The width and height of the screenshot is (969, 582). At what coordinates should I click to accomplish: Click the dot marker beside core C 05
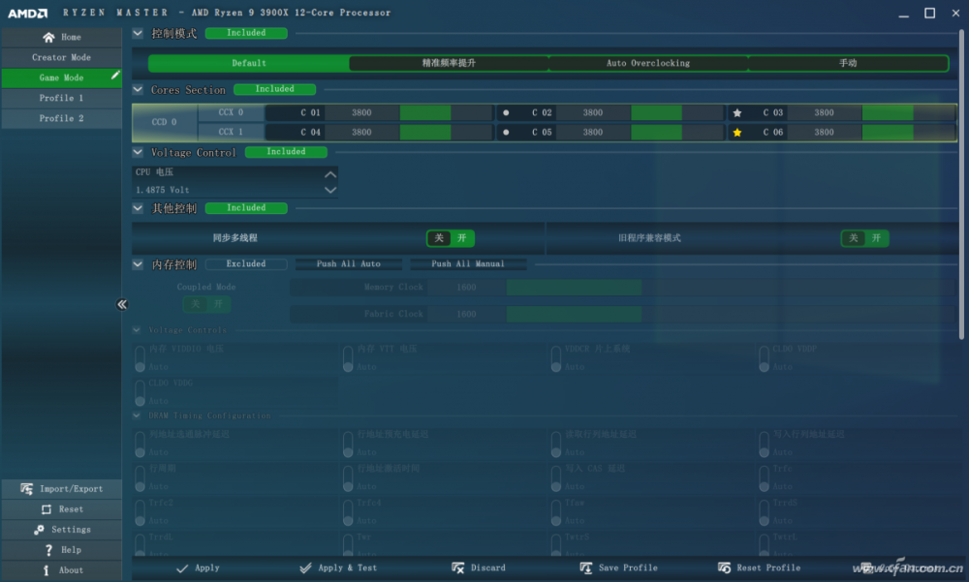[506, 133]
